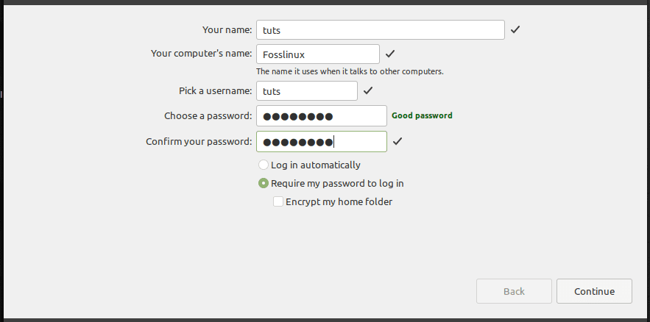Click the "Pick a username:" label
The width and height of the screenshot is (650, 322).
coord(216,91)
